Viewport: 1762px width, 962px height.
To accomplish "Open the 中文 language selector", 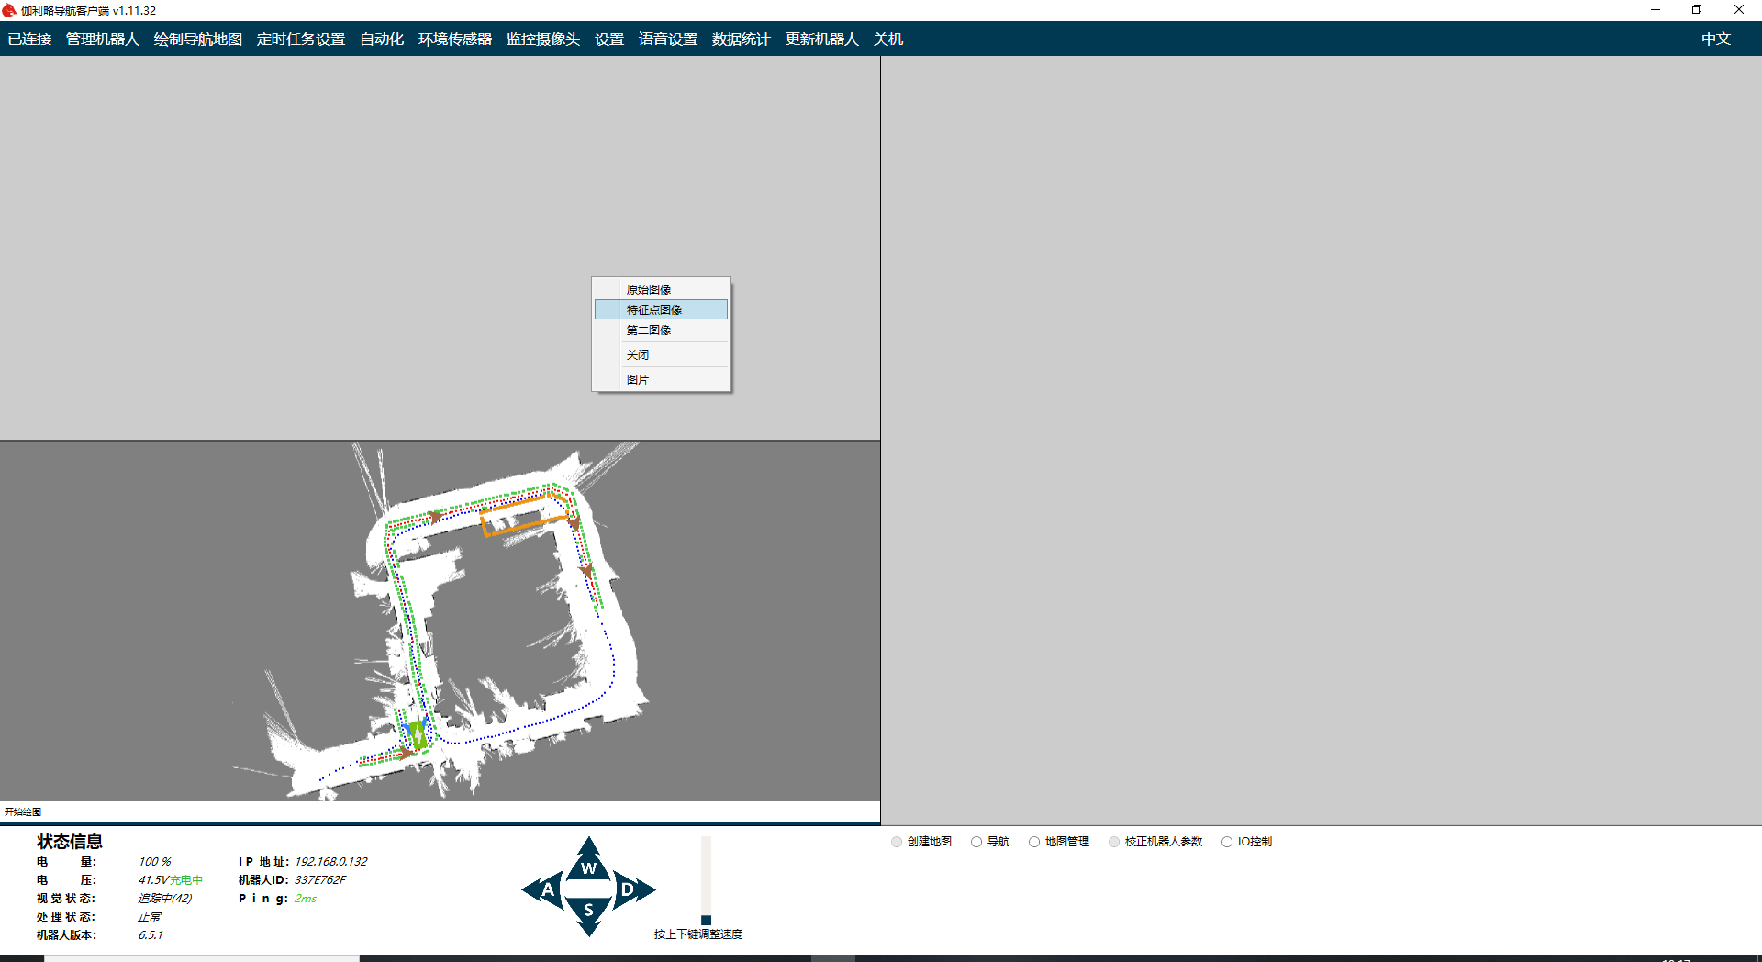I will click(1715, 39).
